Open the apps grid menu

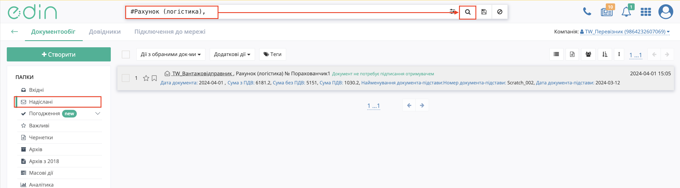646,12
